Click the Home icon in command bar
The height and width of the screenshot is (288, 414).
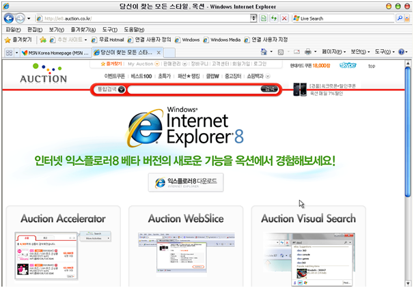click(264, 52)
